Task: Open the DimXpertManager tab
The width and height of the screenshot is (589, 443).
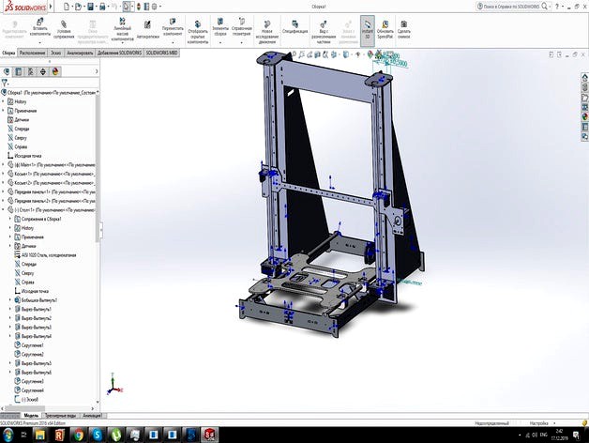Action: (x=43, y=71)
